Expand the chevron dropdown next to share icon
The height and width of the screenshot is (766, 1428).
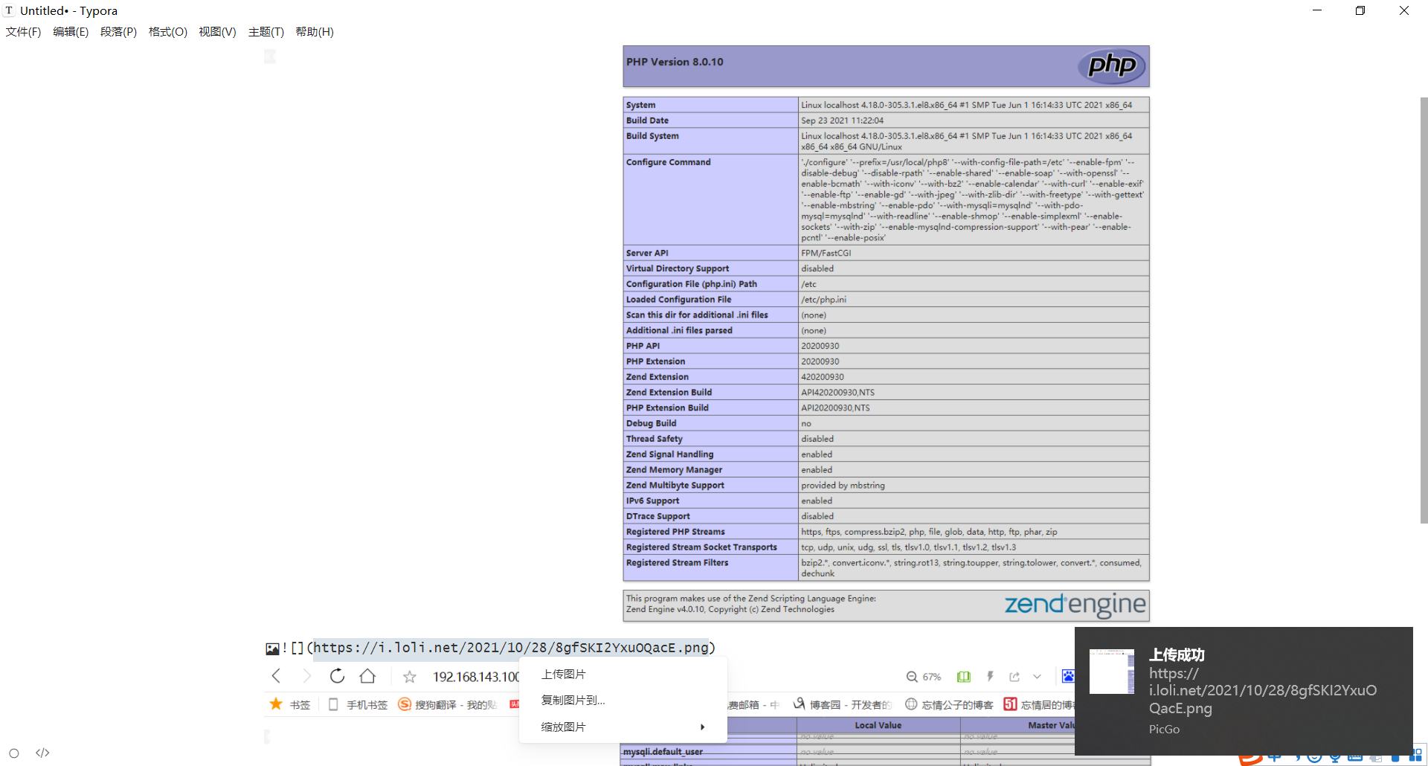pos(1037,677)
